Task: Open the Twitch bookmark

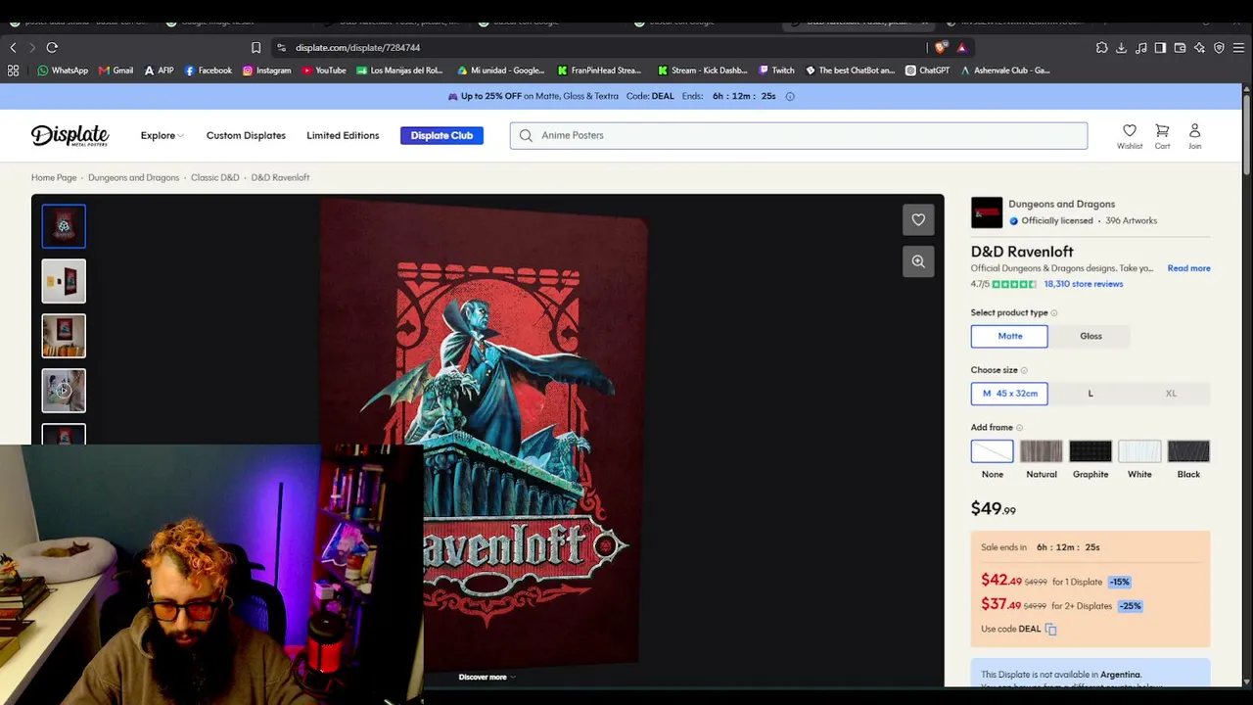Action: tap(777, 70)
